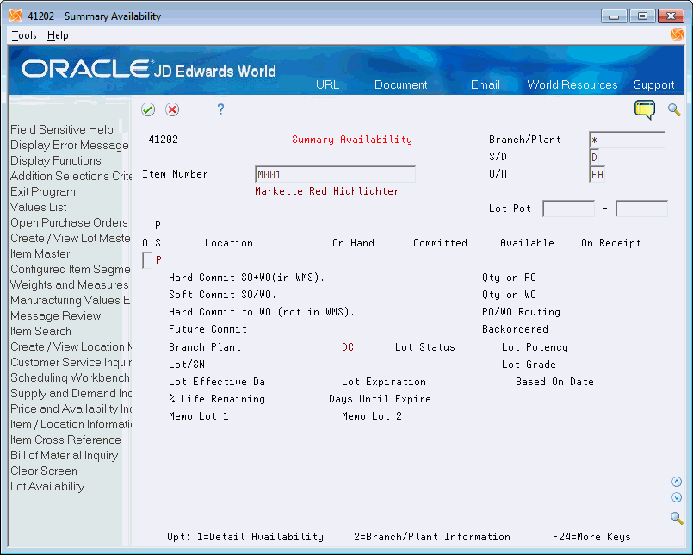Minimize the Summary Availability window
The width and height of the screenshot is (693, 555).
(614, 16)
